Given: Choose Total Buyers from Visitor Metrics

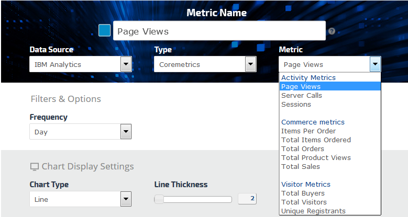Looking at the screenshot, I should (x=303, y=193).
